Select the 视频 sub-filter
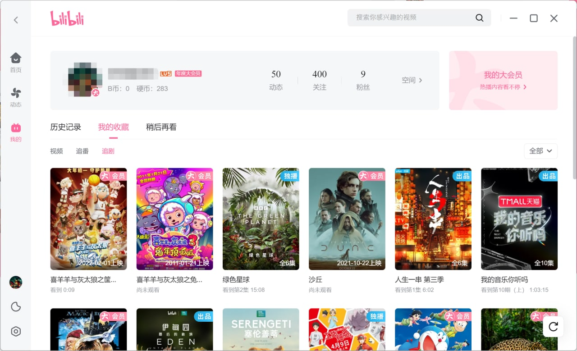577x351 pixels. click(56, 151)
